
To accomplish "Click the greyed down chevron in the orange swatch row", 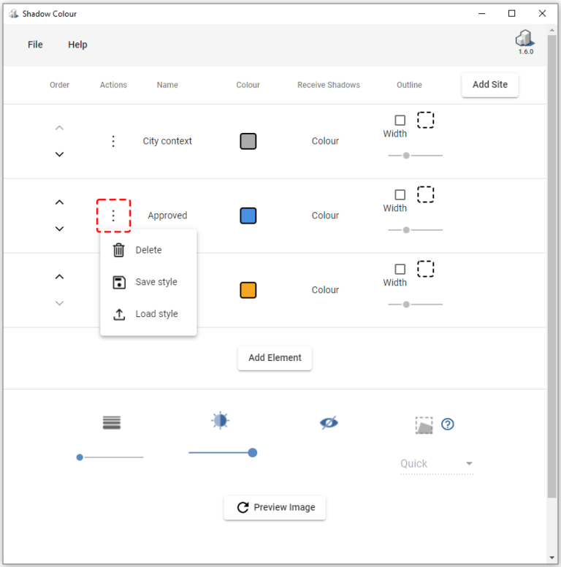I will pos(59,303).
